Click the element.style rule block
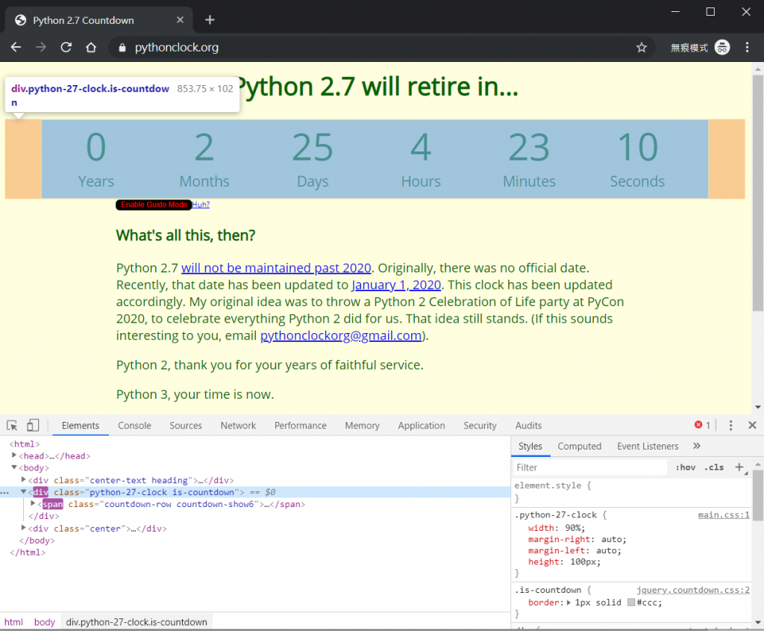Screen dimensions: 764x631 pos(631,491)
